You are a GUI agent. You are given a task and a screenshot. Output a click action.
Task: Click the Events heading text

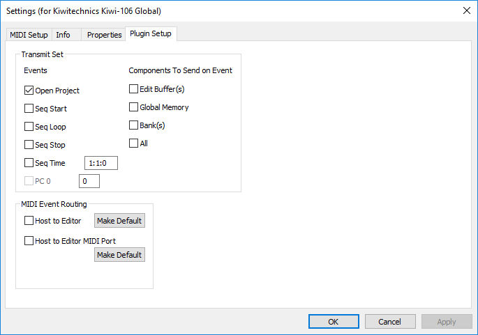[36, 70]
